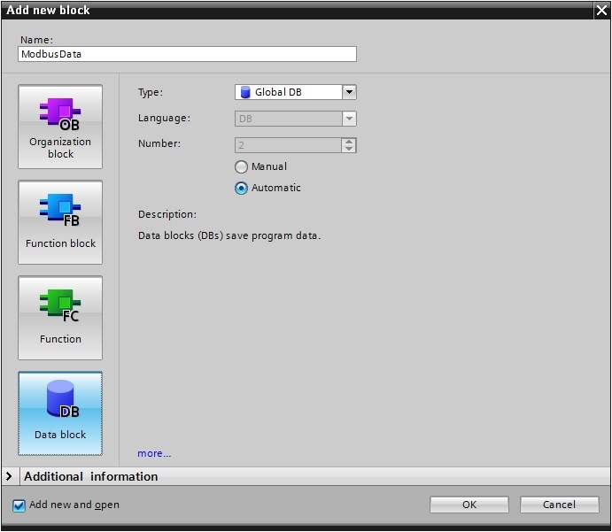Decrease the block Number with down arrow

(x=349, y=149)
